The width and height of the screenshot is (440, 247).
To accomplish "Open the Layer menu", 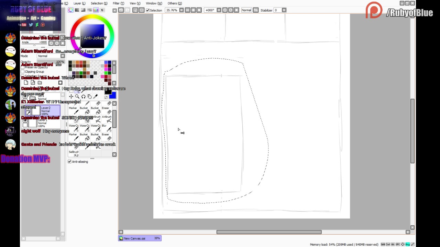I will 79,3.
